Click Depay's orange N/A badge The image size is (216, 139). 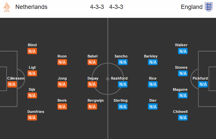coord(92,84)
